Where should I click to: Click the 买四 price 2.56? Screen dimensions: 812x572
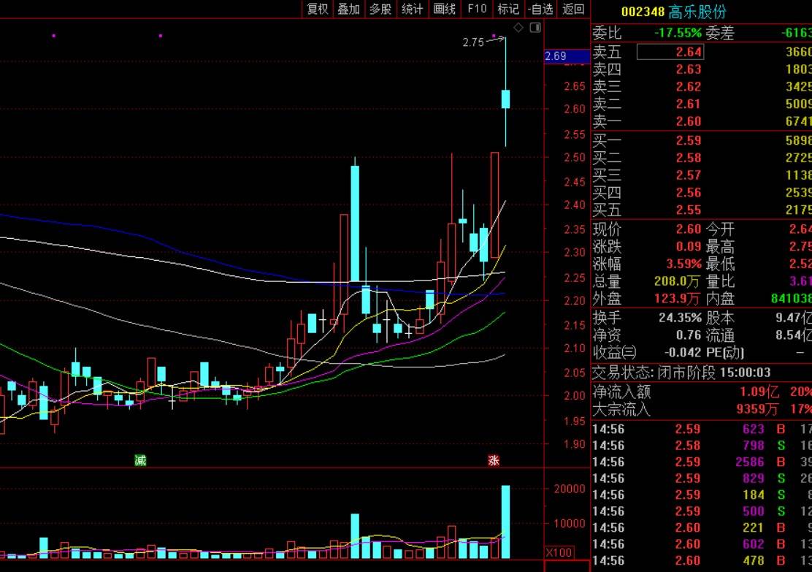[x=689, y=193]
